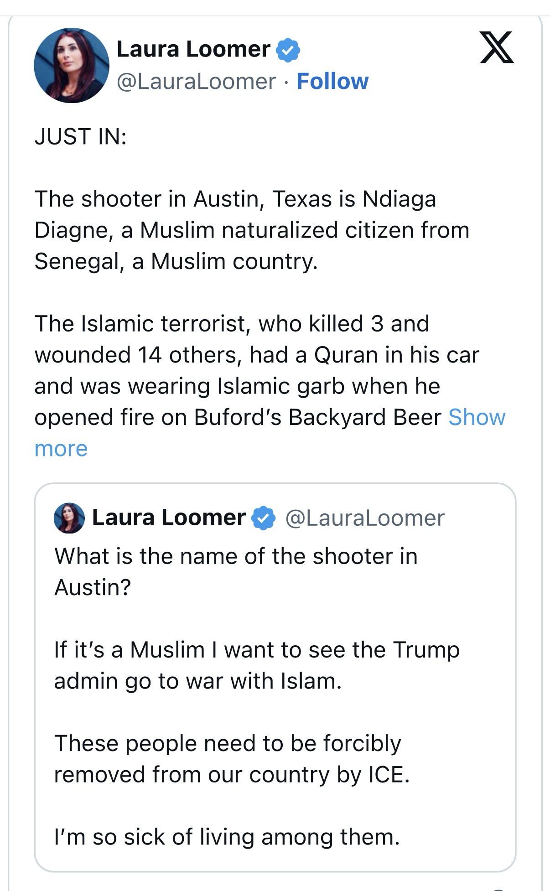Click quoted line 'I'm so sick of living'

coord(227,837)
